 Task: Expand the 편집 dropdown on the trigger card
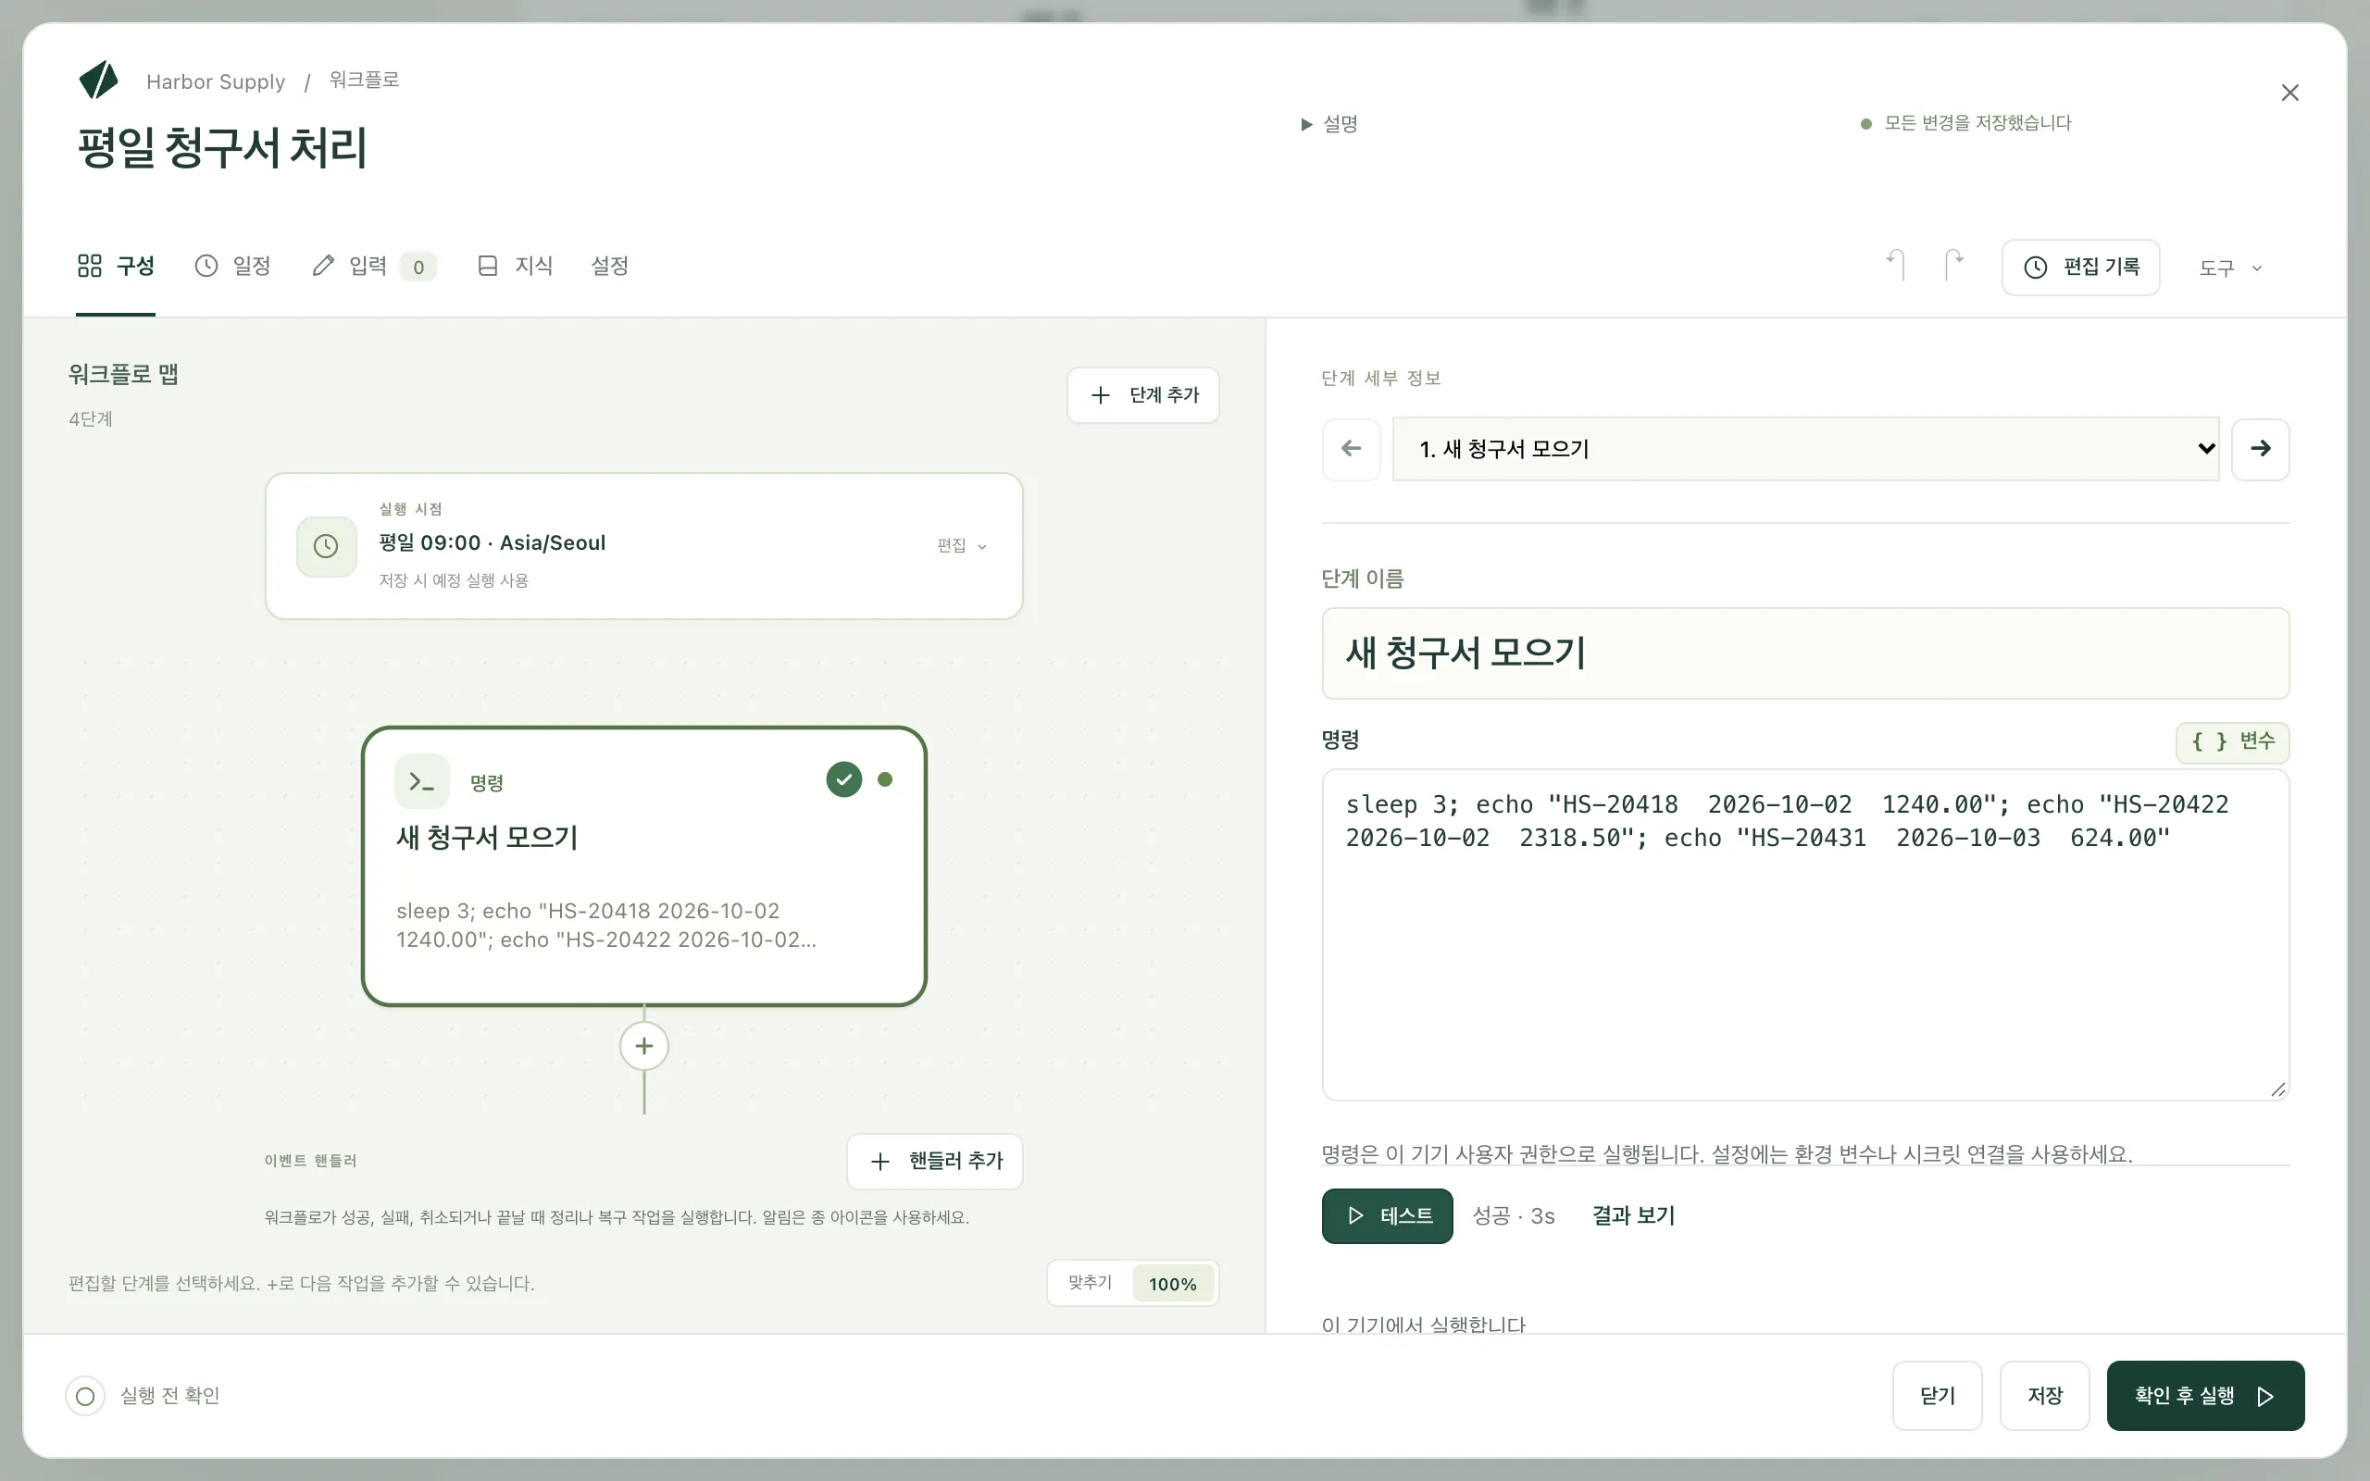click(962, 545)
